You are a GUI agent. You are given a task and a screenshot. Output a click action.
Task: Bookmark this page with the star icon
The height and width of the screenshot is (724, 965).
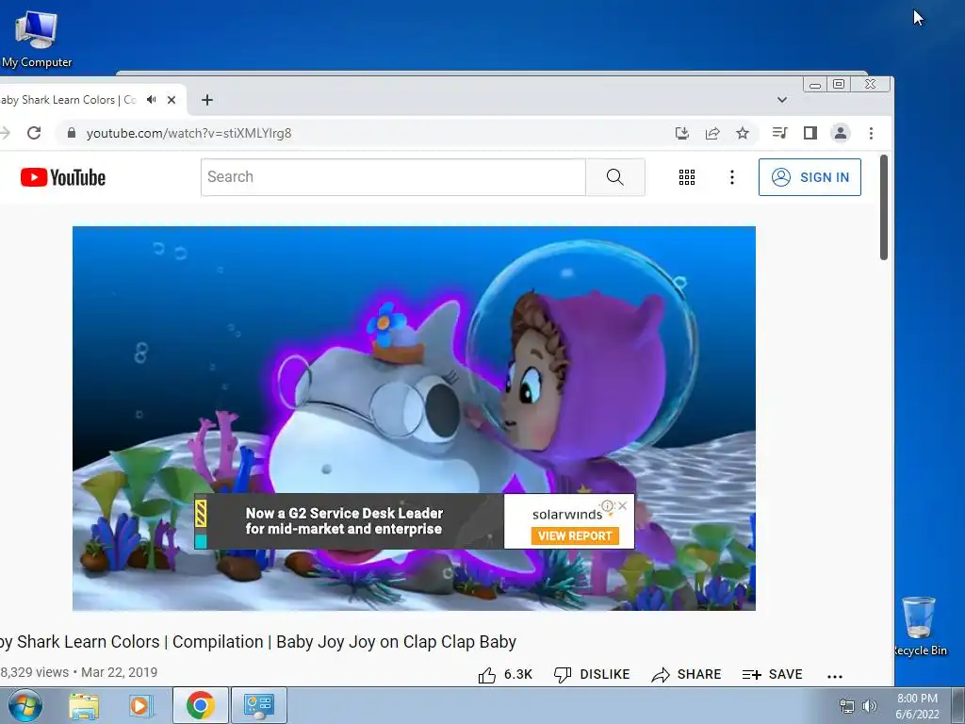click(743, 133)
